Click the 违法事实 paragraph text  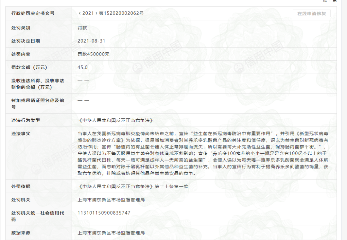pos(203,153)
